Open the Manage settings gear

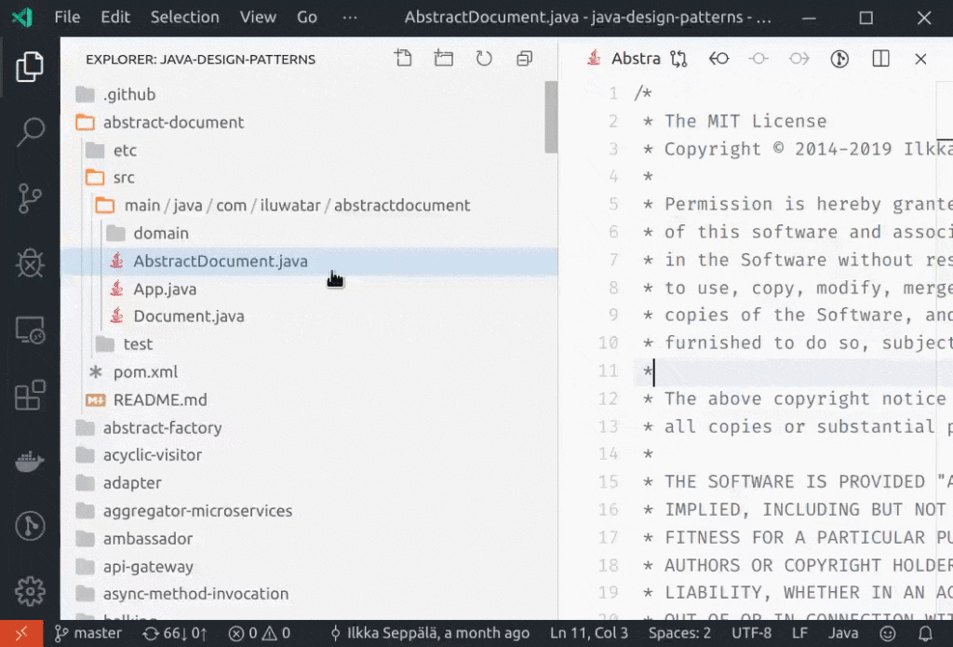[30, 590]
